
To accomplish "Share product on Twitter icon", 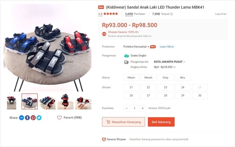I will click(39, 118).
